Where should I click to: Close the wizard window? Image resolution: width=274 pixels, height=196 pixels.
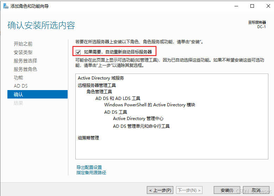(268, 6)
